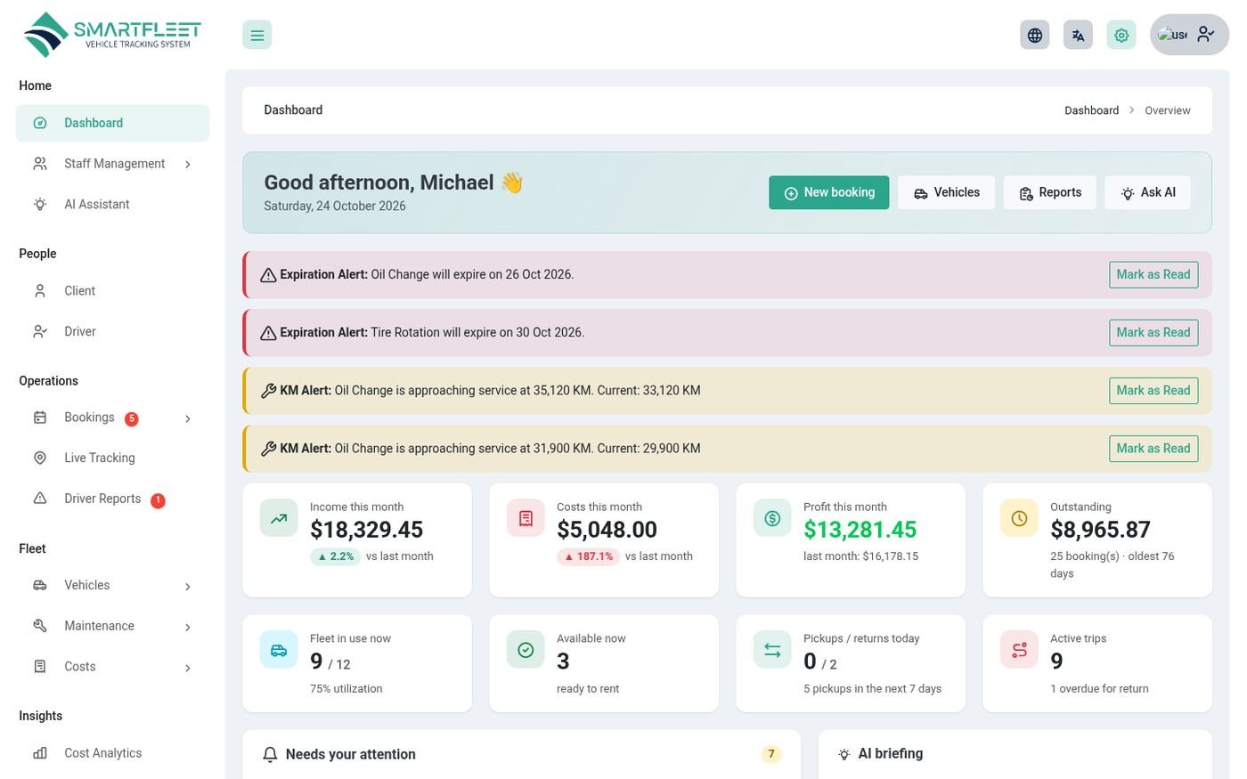Viewport: 1247px width, 779px height.
Task: Click the Income this month trend icon
Action: [279, 518]
